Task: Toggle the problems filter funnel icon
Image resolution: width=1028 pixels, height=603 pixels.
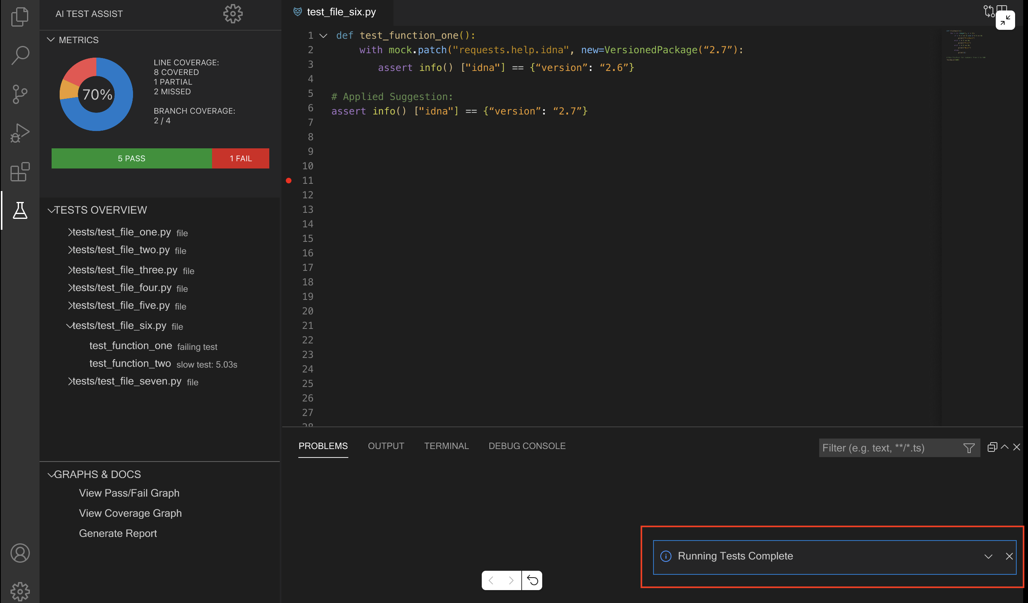Action: tap(968, 448)
